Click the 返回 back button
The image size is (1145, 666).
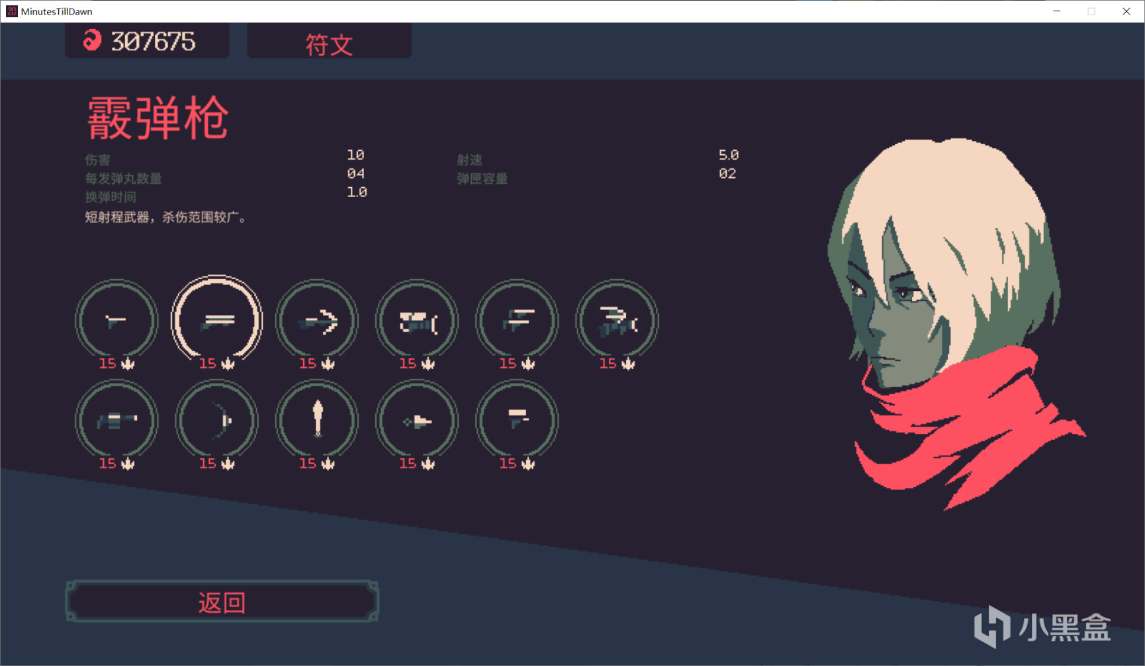pyautogui.click(x=222, y=601)
